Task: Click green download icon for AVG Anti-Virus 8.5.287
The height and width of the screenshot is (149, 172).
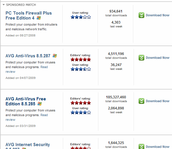Action: (x=141, y=58)
